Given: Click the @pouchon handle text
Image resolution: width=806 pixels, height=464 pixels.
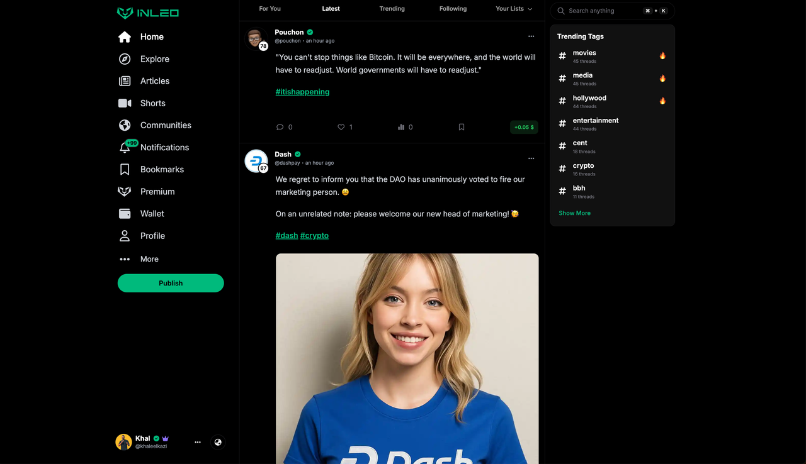Looking at the screenshot, I should coord(288,41).
